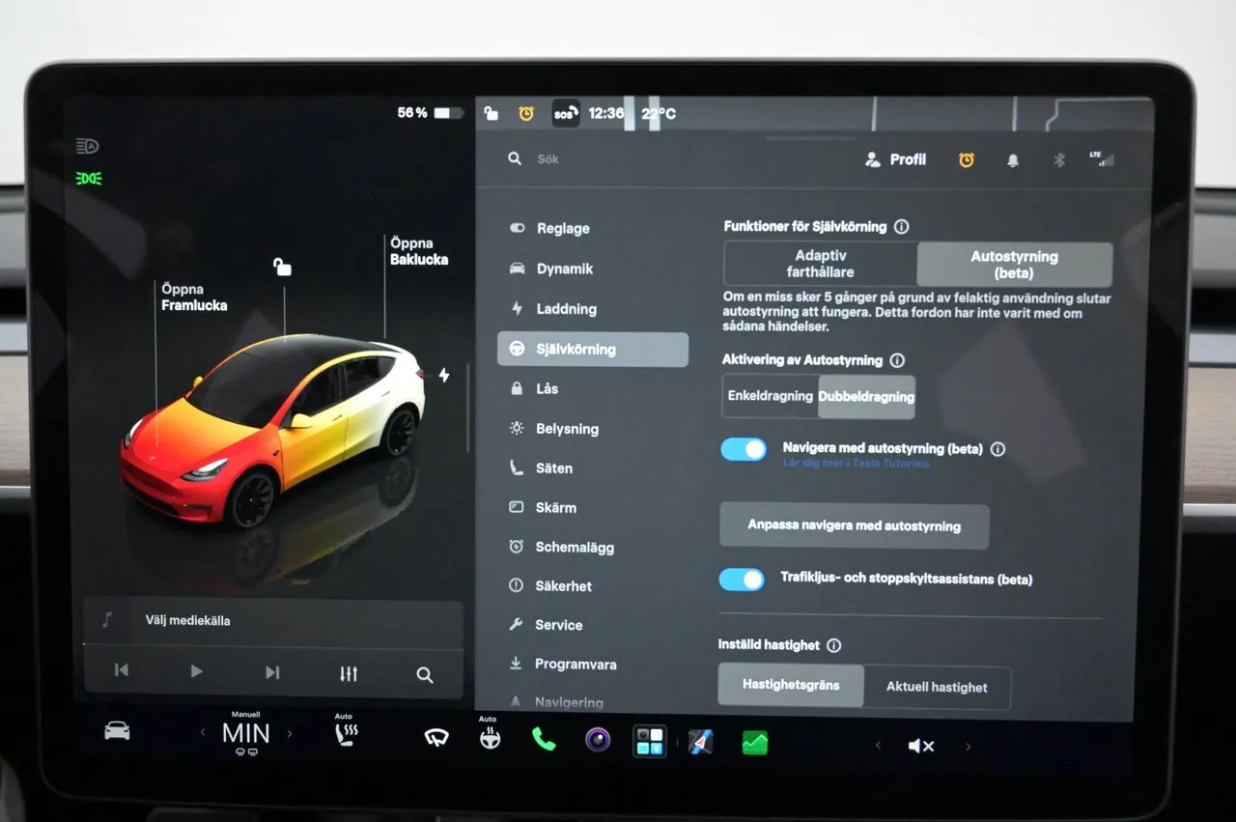Viewport: 1236px width, 822px height.
Task: Tap the heated steering wheel icon
Action: tap(490, 739)
